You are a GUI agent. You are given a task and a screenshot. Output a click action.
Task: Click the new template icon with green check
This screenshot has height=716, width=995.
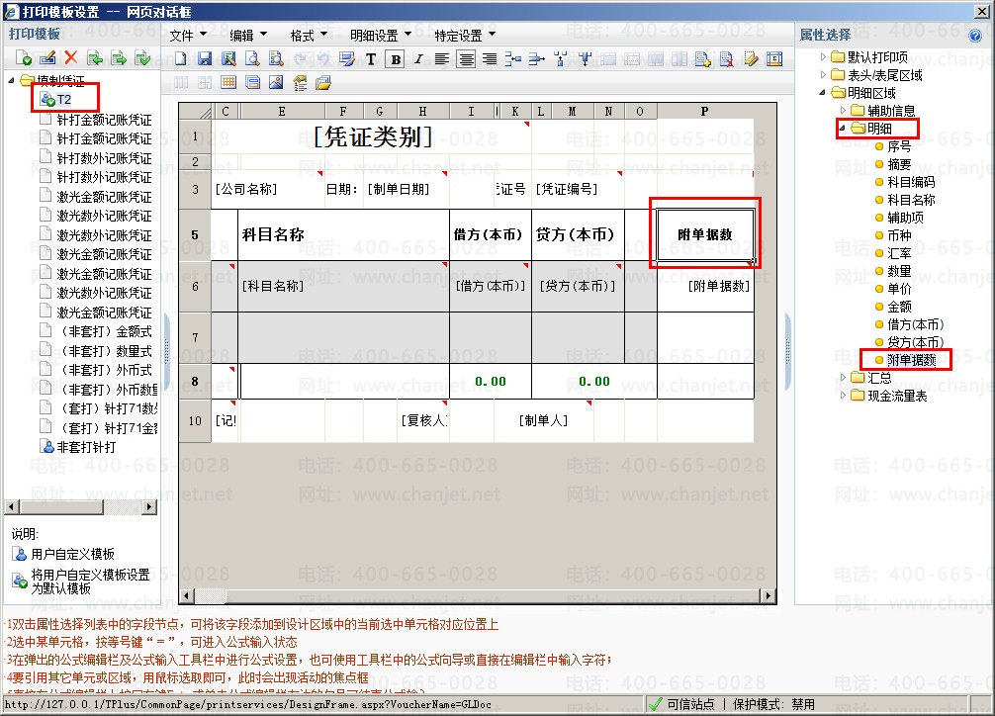coord(24,58)
